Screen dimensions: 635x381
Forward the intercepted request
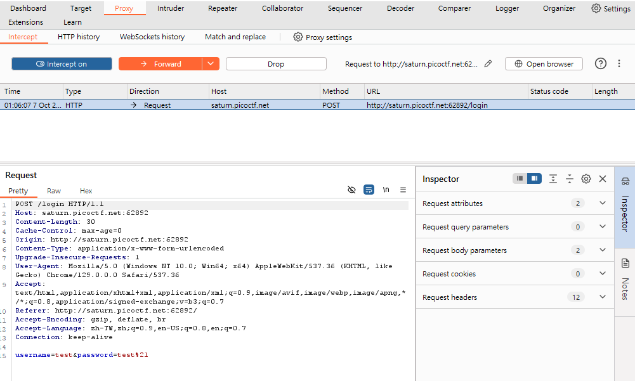point(160,63)
